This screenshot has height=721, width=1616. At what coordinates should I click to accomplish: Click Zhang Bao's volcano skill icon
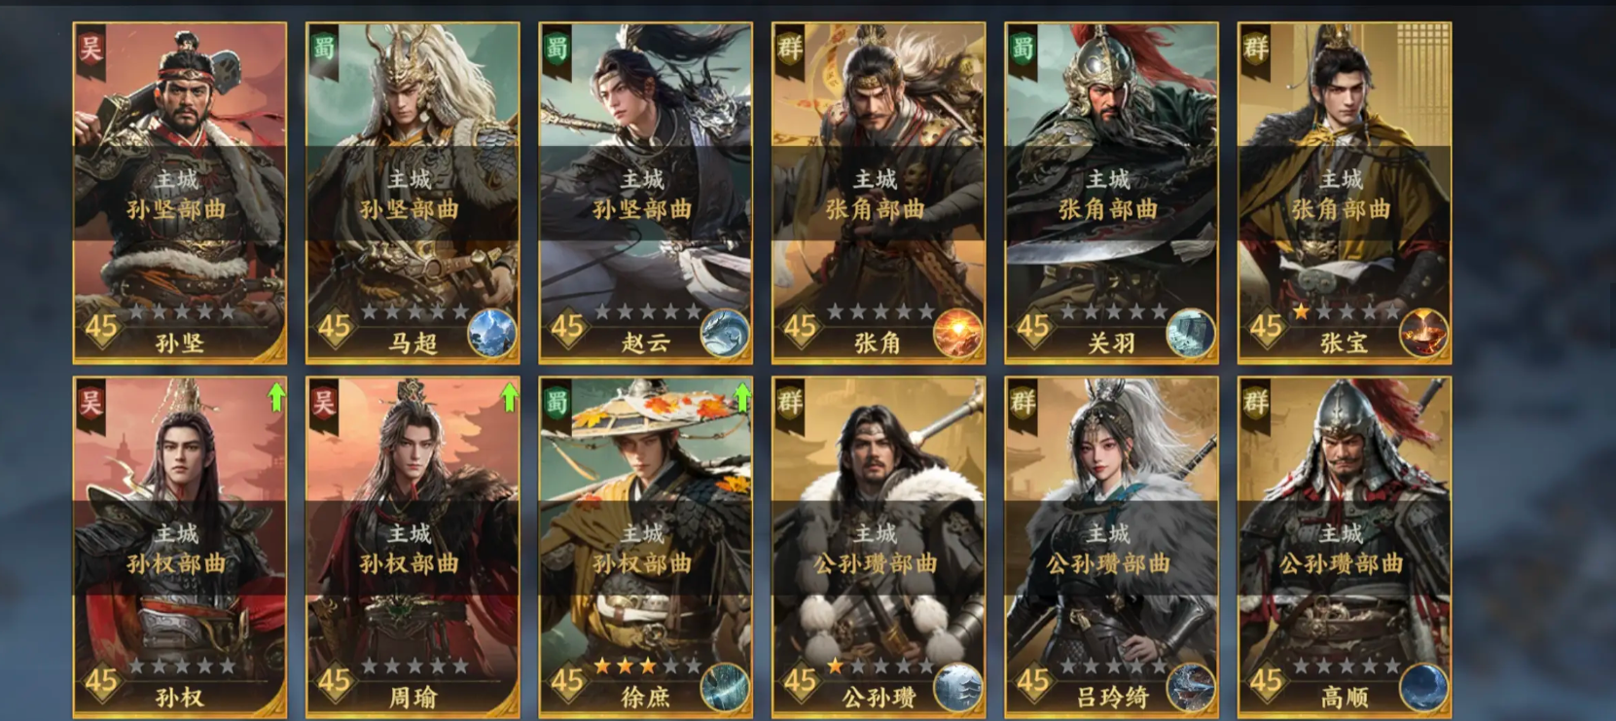click(1423, 333)
